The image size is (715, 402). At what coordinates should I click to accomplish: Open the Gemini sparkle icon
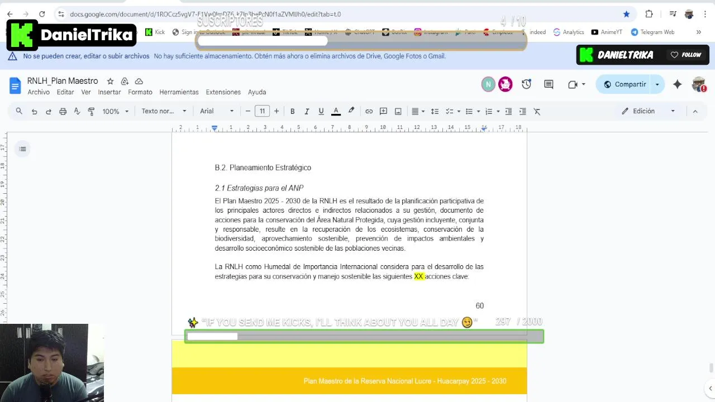pyautogui.click(x=677, y=84)
